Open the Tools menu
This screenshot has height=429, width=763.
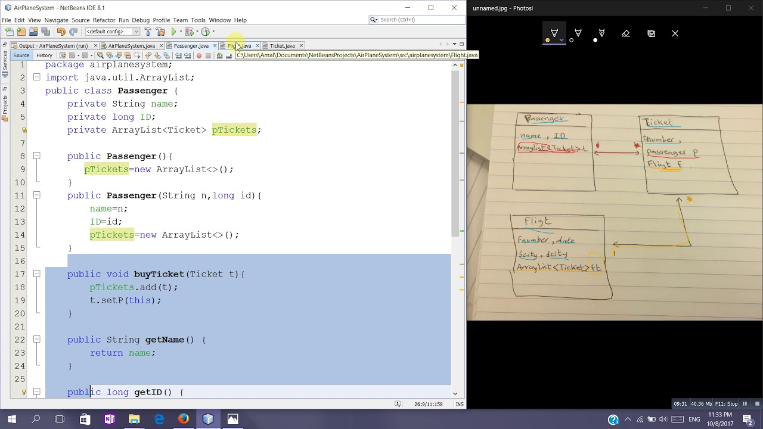coord(198,20)
